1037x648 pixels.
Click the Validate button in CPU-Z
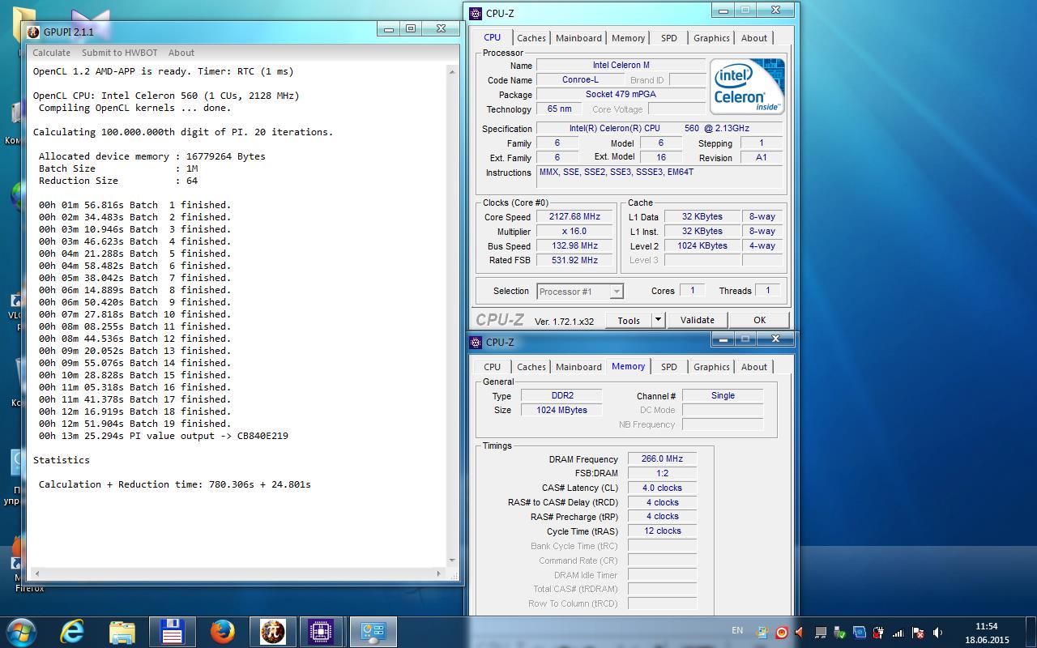coord(698,320)
